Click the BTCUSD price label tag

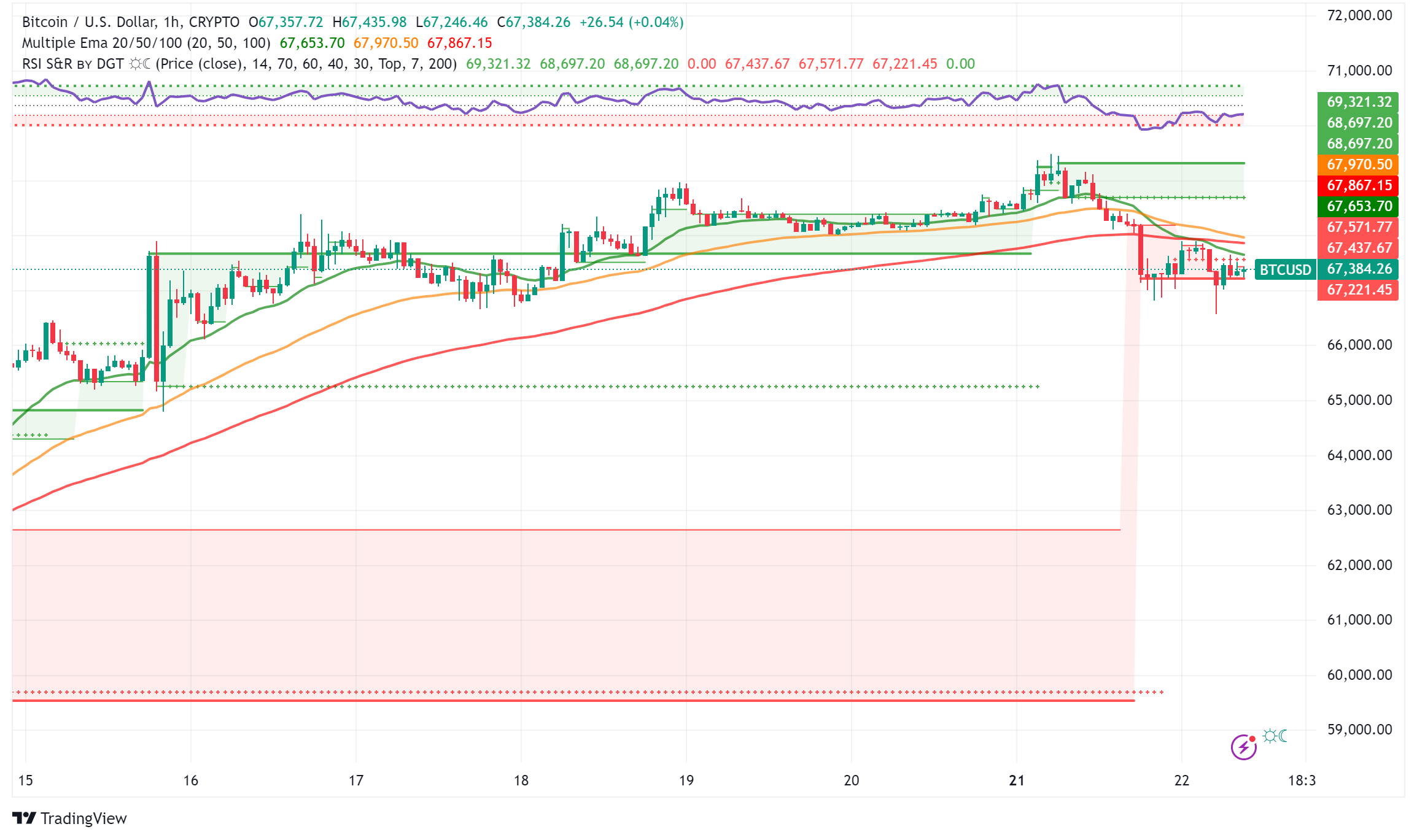tap(1286, 269)
